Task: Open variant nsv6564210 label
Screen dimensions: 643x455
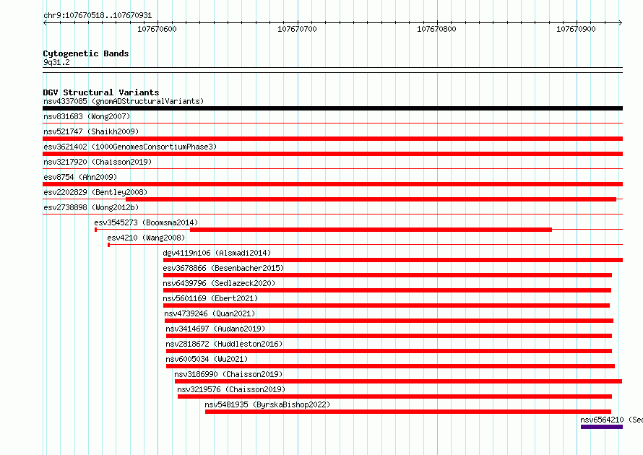Action: (611, 420)
